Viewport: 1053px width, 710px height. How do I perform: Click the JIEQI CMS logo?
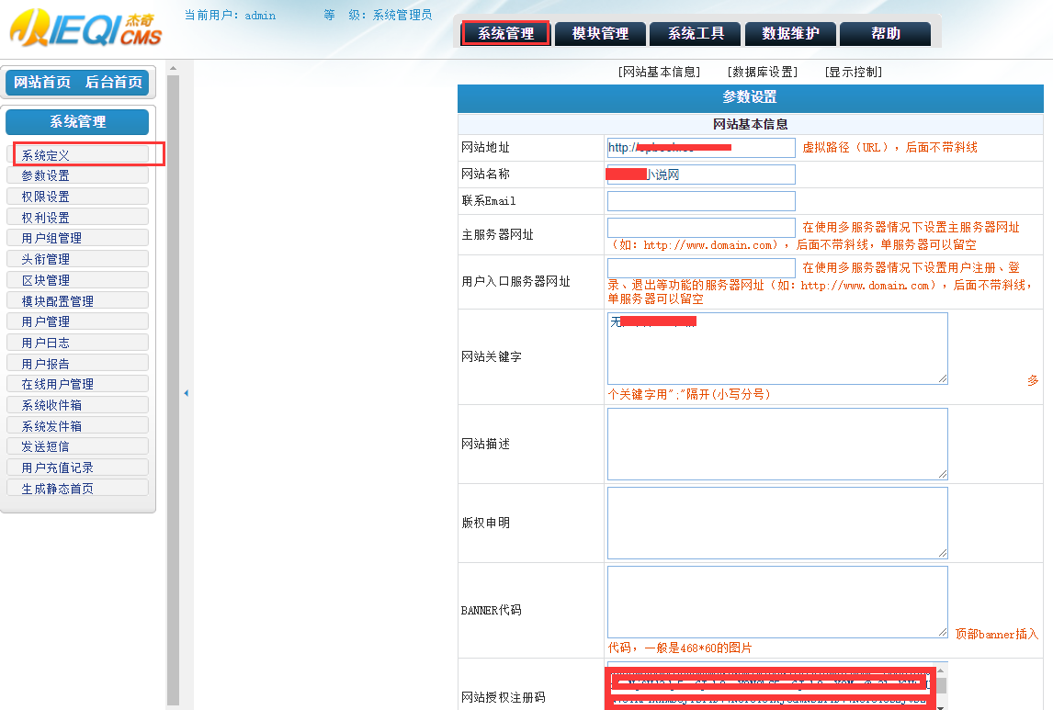pos(86,28)
